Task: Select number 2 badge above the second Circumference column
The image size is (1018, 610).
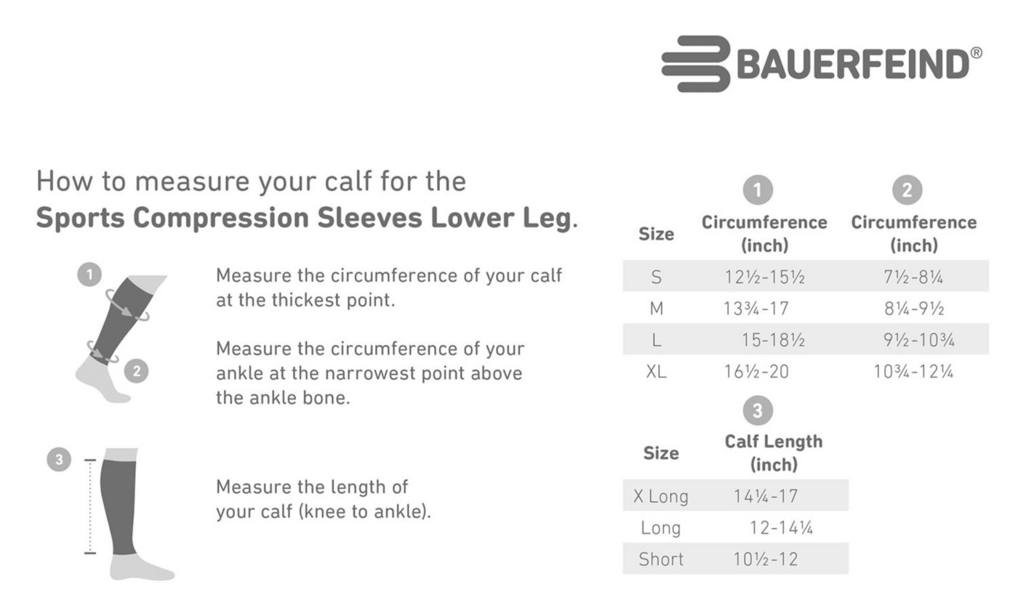Action: (x=907, y=190)
